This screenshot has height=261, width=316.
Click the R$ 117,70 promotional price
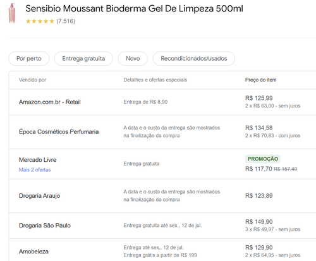click(258, 169)
